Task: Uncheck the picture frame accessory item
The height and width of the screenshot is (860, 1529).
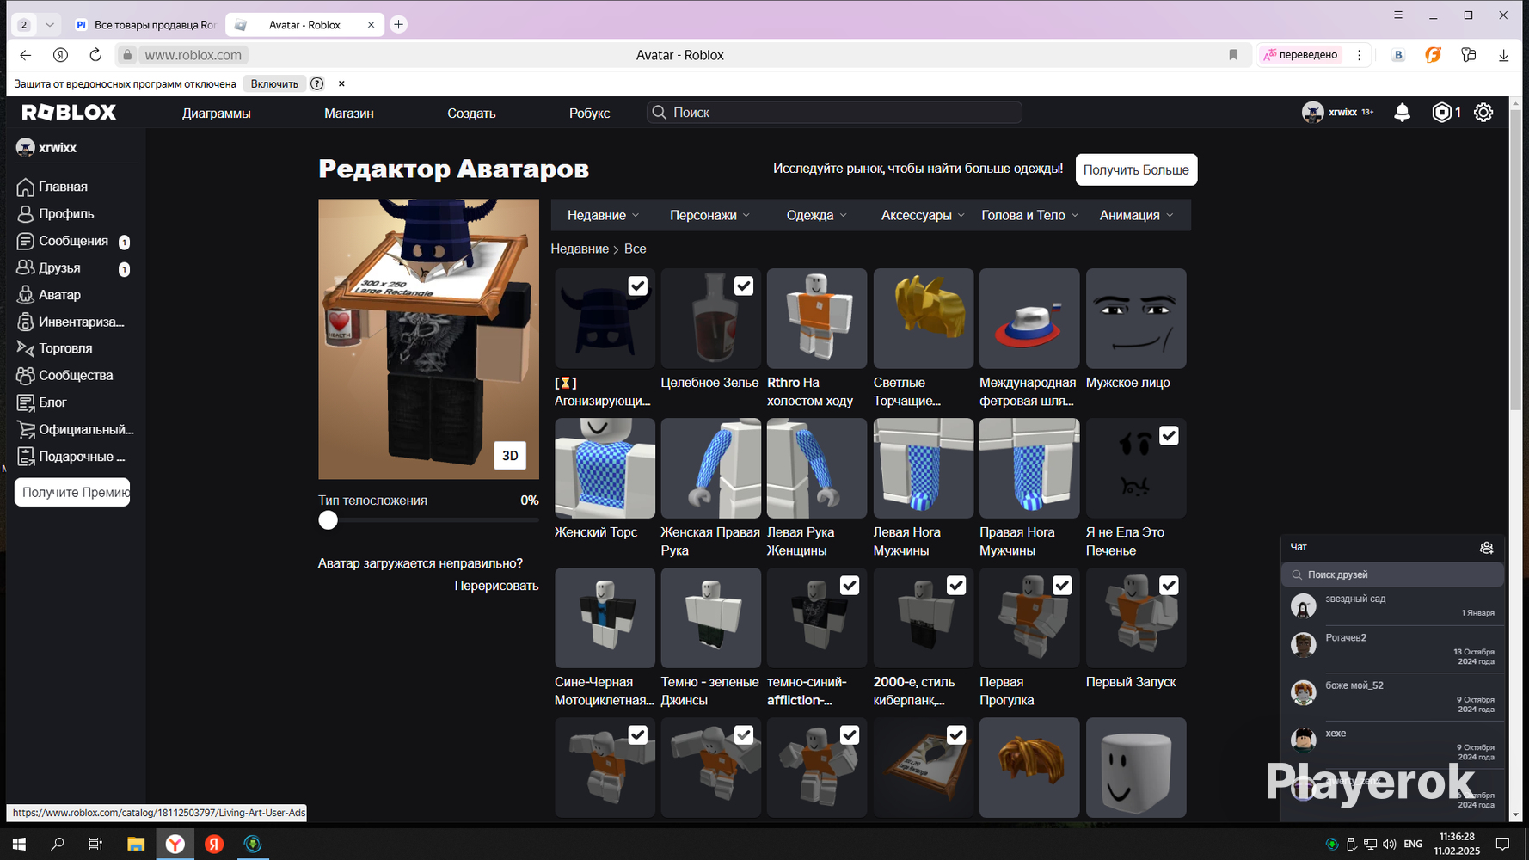Action: [956, 735]
